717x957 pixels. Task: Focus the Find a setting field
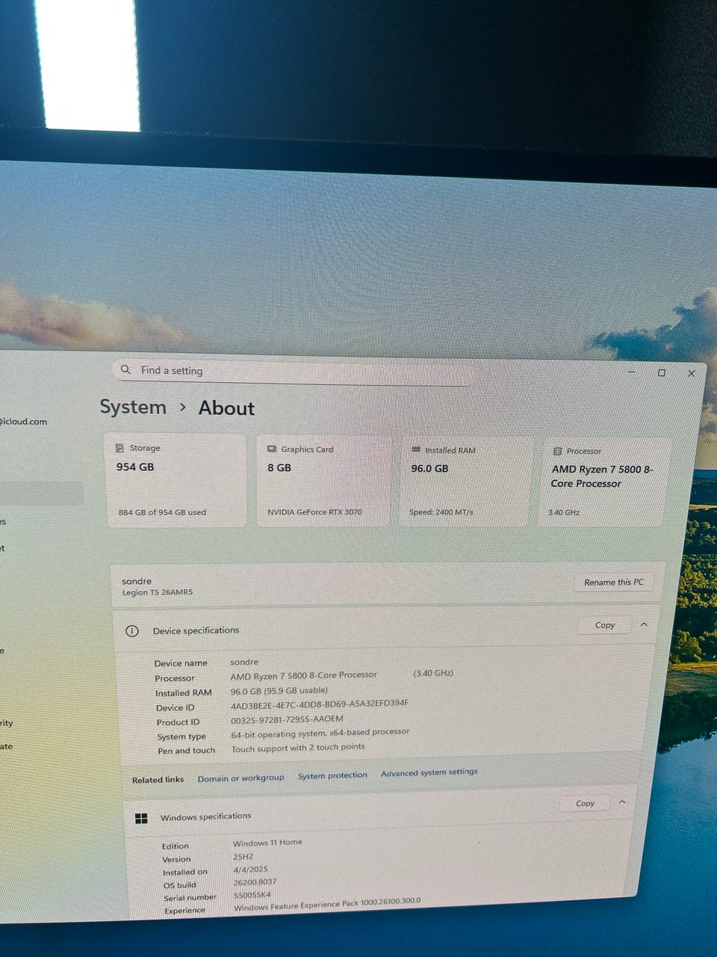point(293,372)
